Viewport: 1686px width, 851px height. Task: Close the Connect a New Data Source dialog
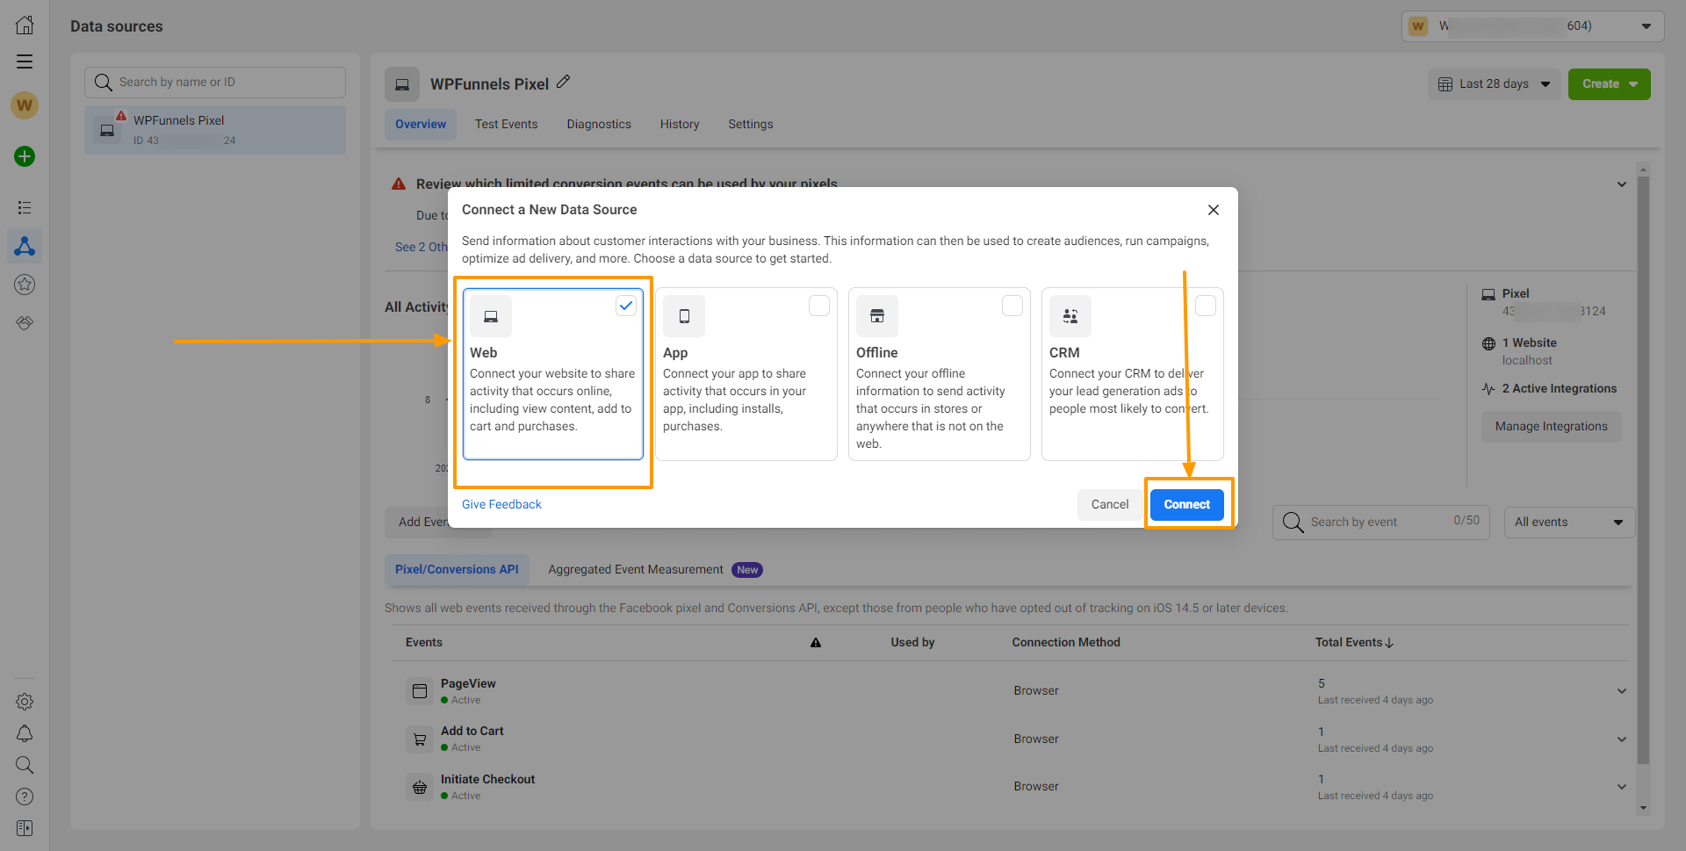pos(1214,210)
